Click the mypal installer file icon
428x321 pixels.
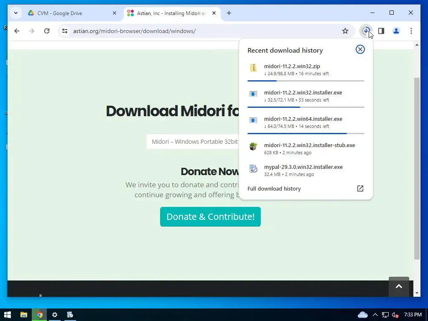point(253,168)
